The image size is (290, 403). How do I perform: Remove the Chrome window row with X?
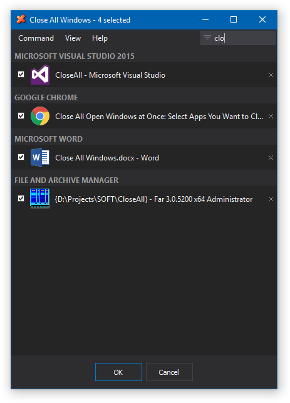271,117
